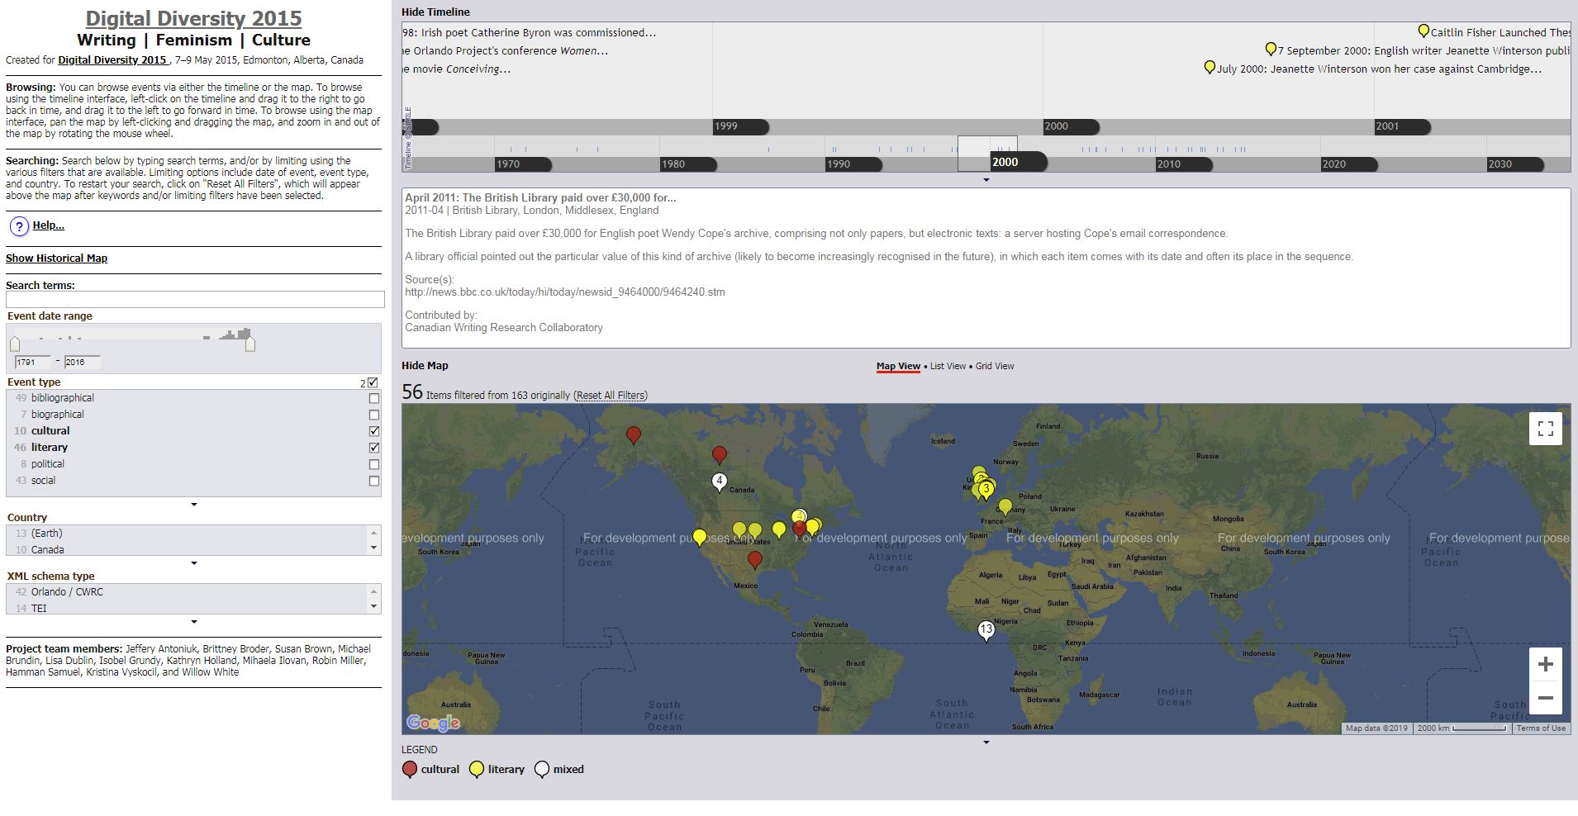Screen dimensions: 1578x816
Task: Open the Digital Diversity 2015 title link
Action: point(193,18)
